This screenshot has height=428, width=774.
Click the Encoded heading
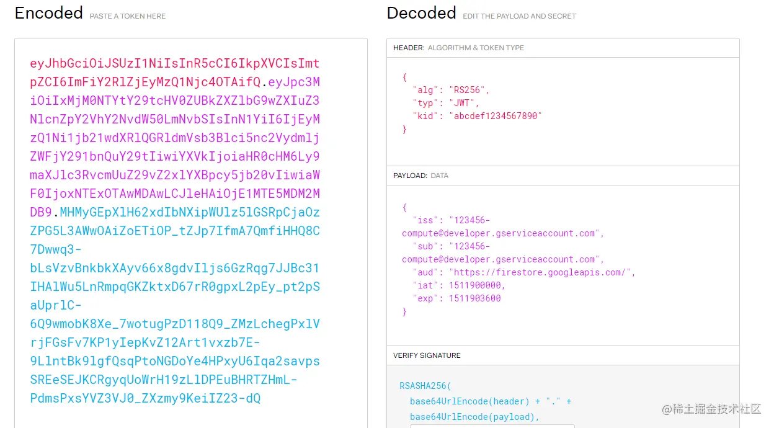click(x=48, y=13)
